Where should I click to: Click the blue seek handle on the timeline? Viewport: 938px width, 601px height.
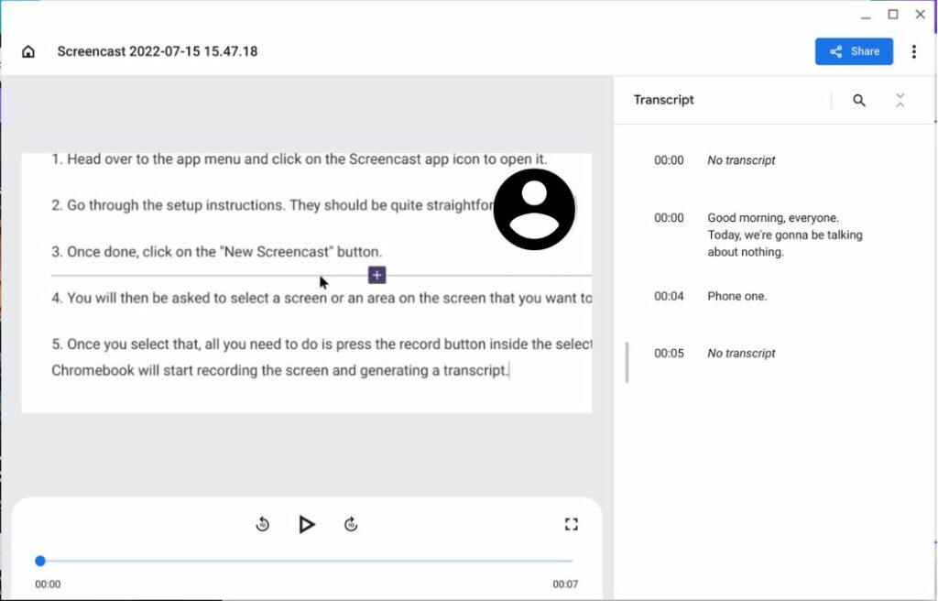(39, 561)
